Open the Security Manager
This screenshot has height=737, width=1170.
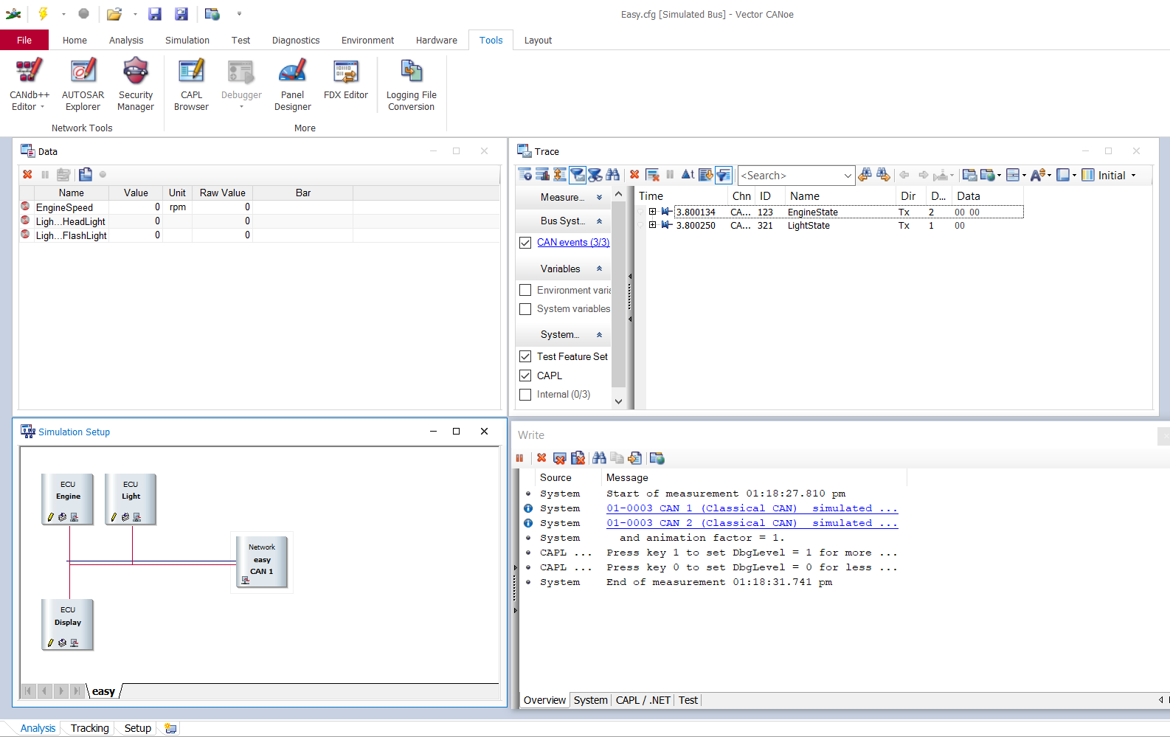pos(136,83)
